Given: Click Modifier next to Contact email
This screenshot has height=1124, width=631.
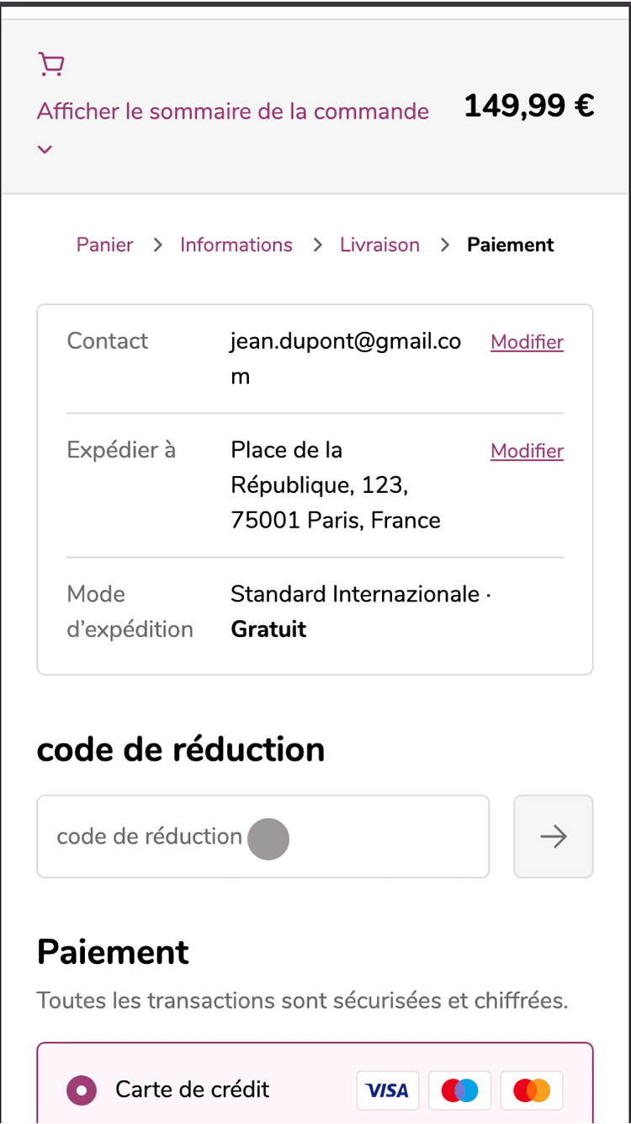Looking at the screenshot, I should pyautogui.click(x=527, y=342).
